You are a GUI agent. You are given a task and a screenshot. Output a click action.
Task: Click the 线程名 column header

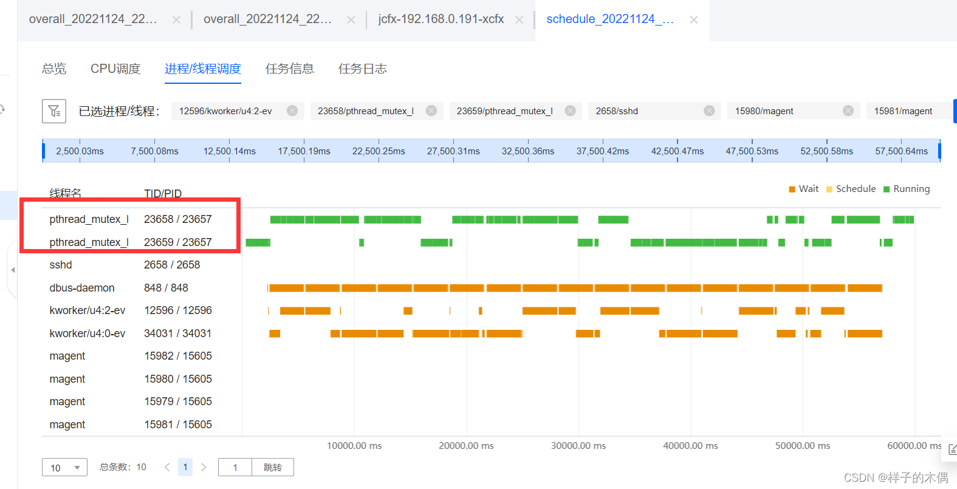click(x=66, y=193)
